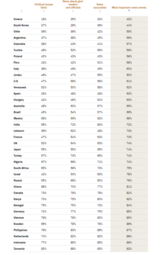Click the Tanzania row label

click(x=19, y=249)
